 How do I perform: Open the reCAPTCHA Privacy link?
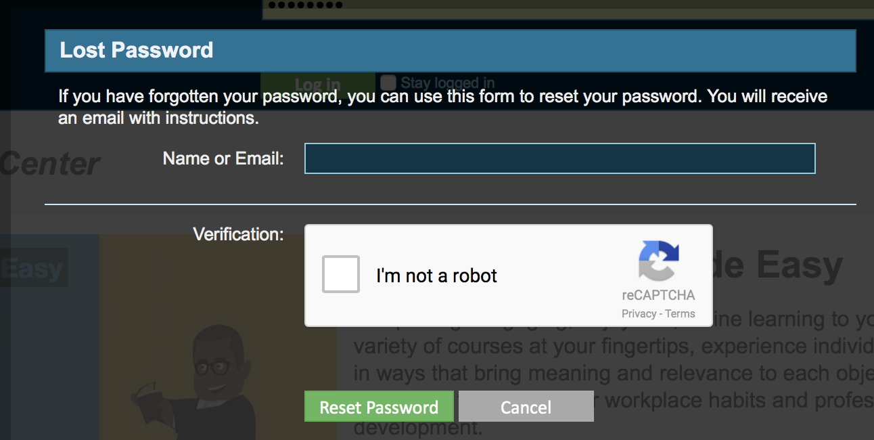click(639, 313)
